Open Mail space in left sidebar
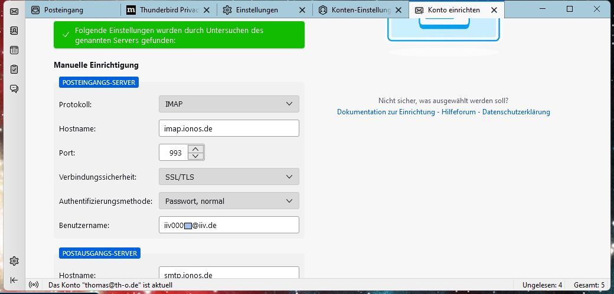This screenshot has width=614, height=294. [x=14, y=11]
